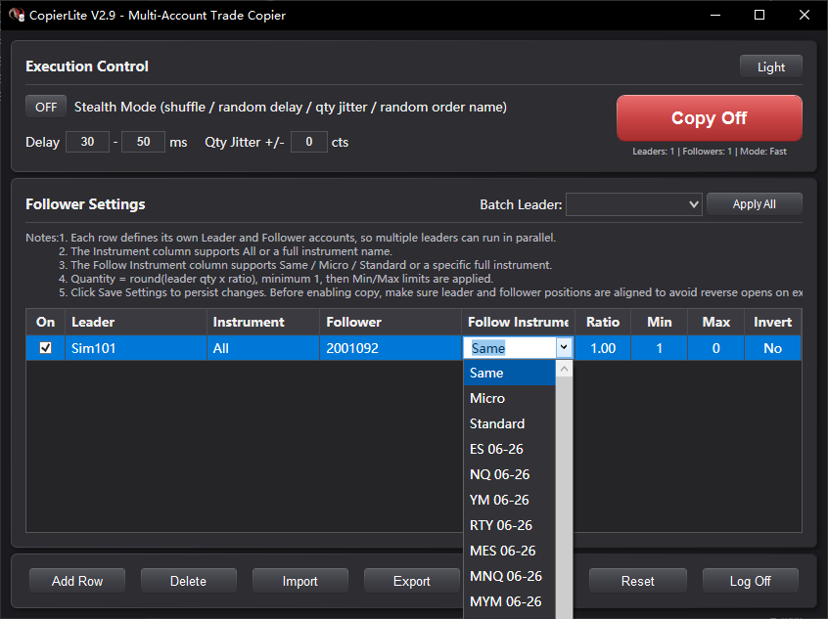Uncheck the On checkbox for Sim101 row
This screenshot has width=828, height=619.
coord(46,348)
